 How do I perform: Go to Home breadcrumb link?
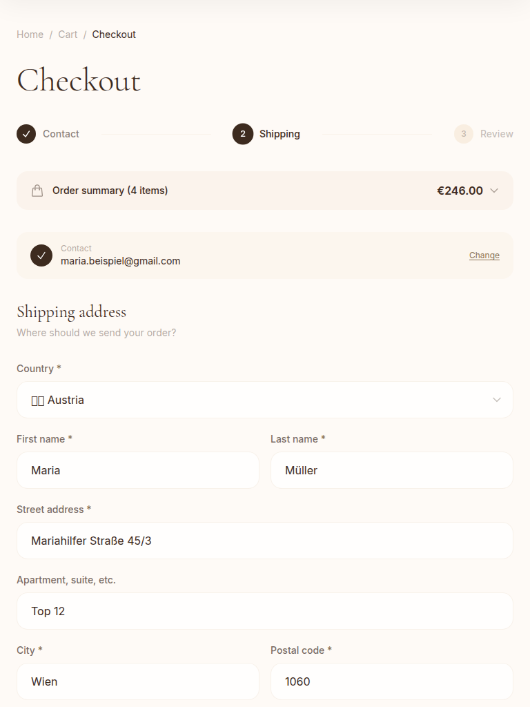pos(30,35)
